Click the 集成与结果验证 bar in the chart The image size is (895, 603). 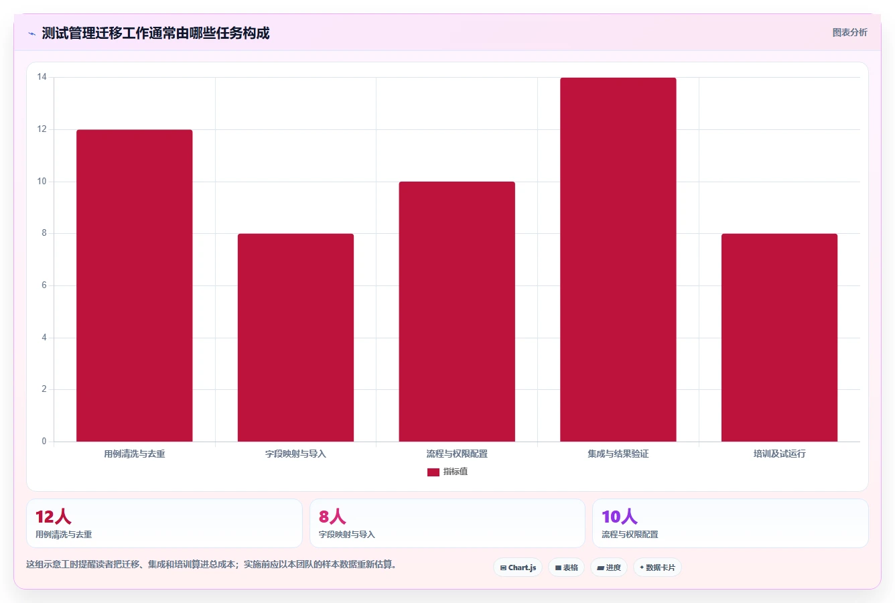coord(618,259)
